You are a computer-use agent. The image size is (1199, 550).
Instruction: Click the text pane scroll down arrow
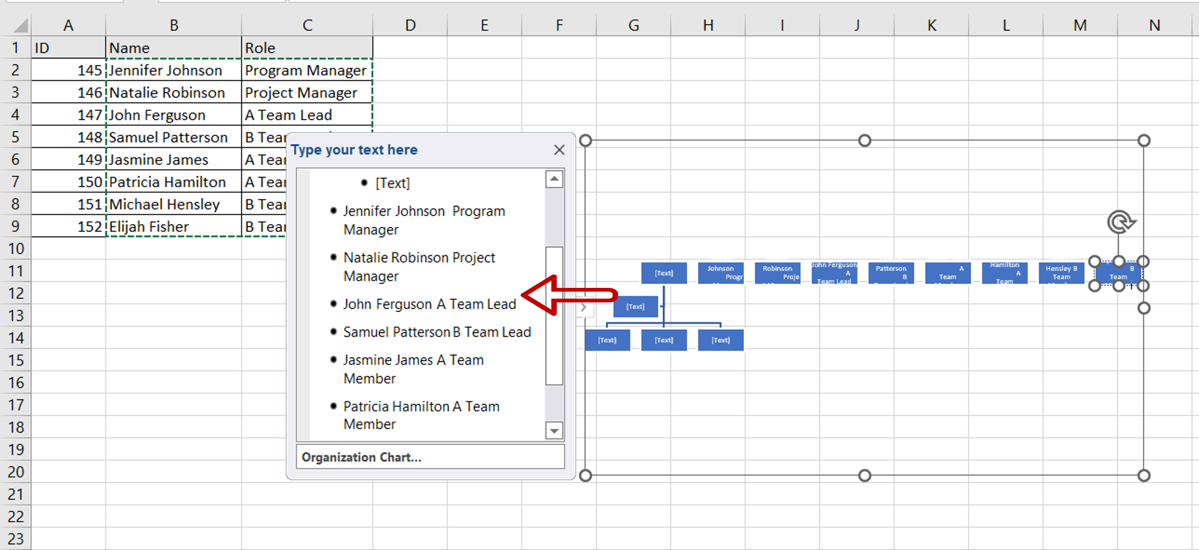point(554,431)
